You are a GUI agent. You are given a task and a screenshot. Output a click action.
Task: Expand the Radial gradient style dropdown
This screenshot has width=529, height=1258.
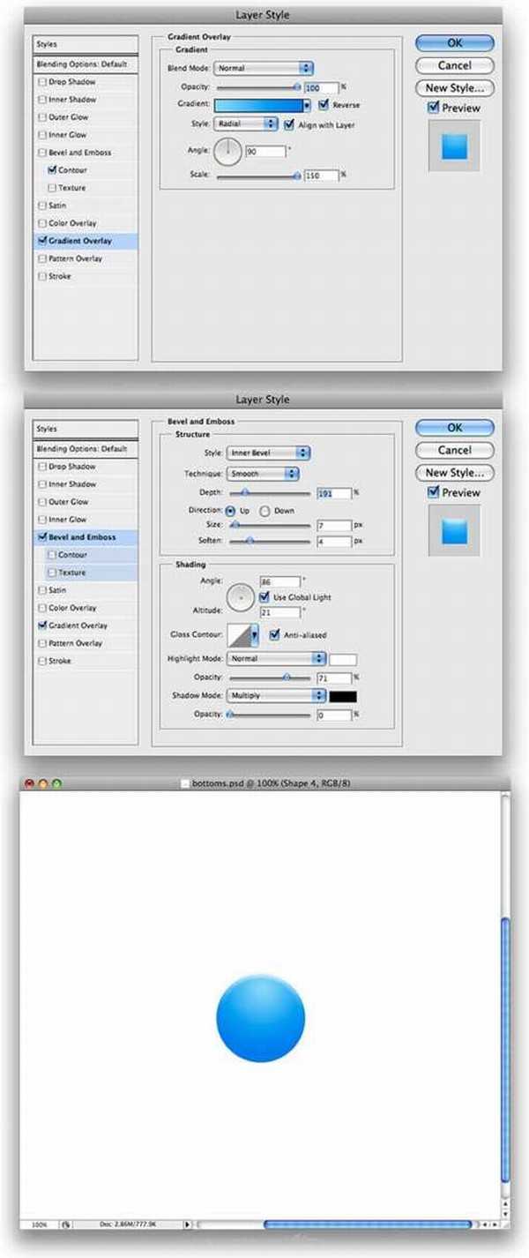pos(246,124)
